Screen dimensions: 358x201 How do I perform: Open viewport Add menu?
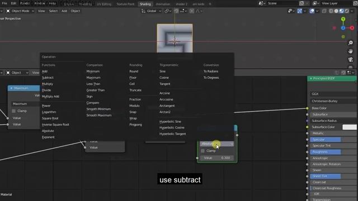64,11
